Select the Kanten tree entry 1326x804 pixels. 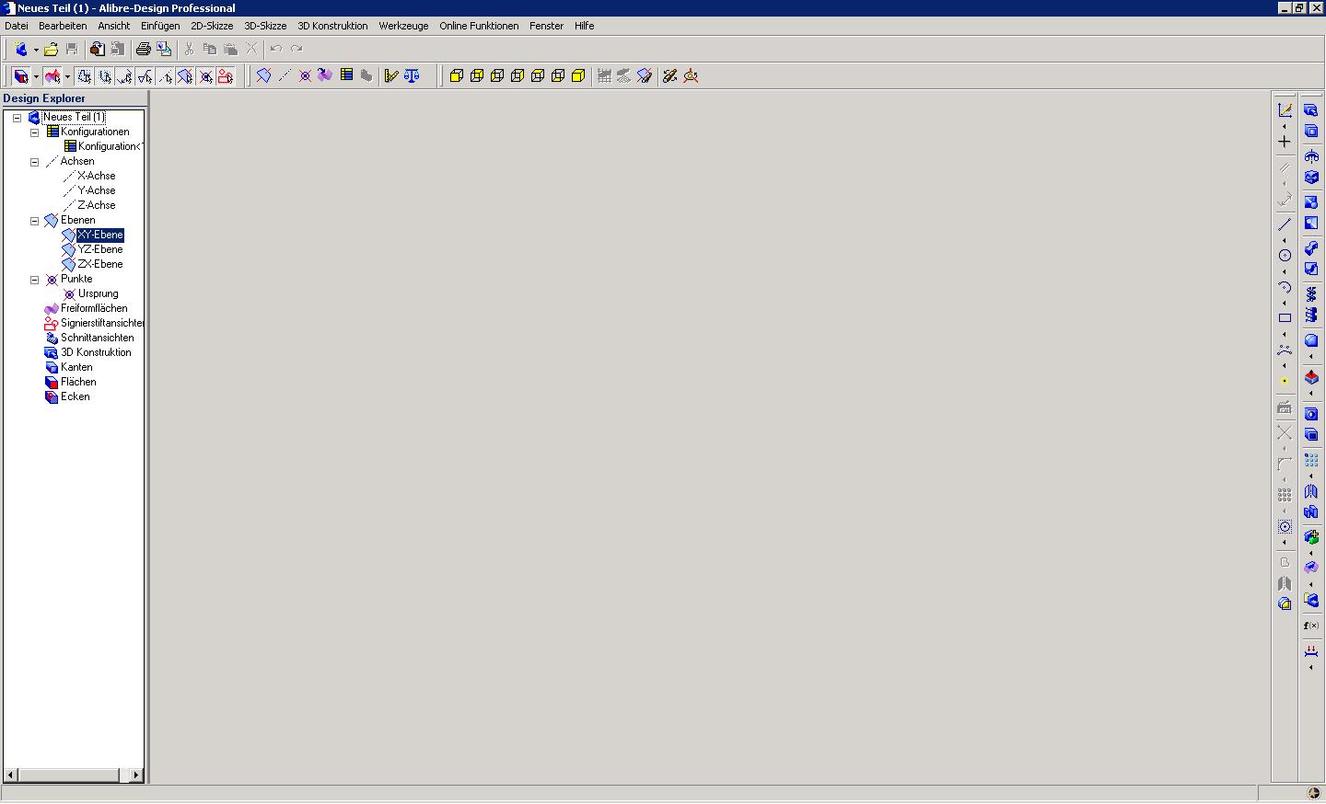coord(76,367)
